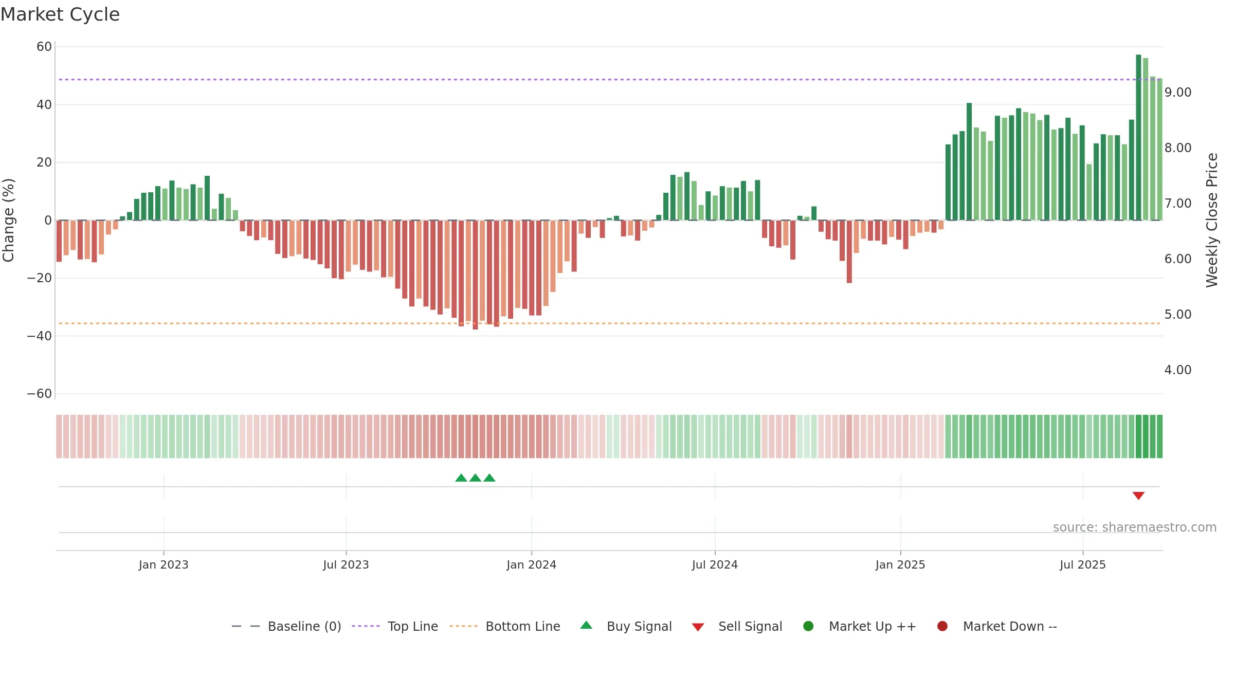The width and height of the screenshot is (1234, 694).
Task: Click the dark red Market Down circle icon
Action: 942,626
